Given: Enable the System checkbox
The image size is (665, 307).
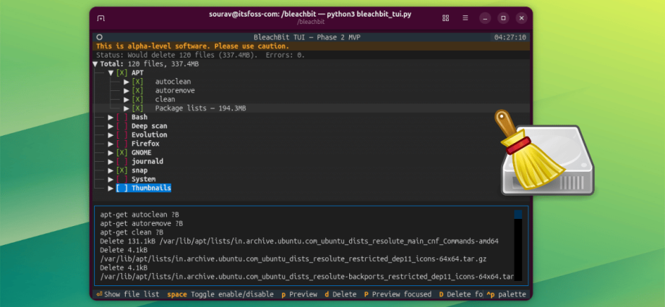Looking at the screenshot, I should tap(121, 179).
